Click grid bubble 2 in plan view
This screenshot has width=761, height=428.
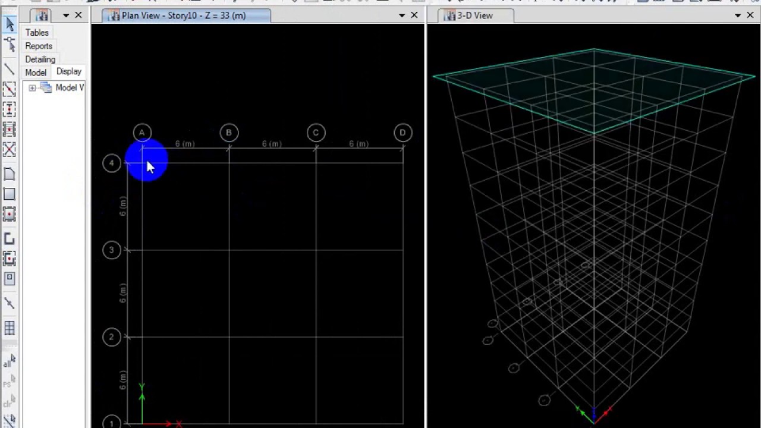click(x=111, y=336)
